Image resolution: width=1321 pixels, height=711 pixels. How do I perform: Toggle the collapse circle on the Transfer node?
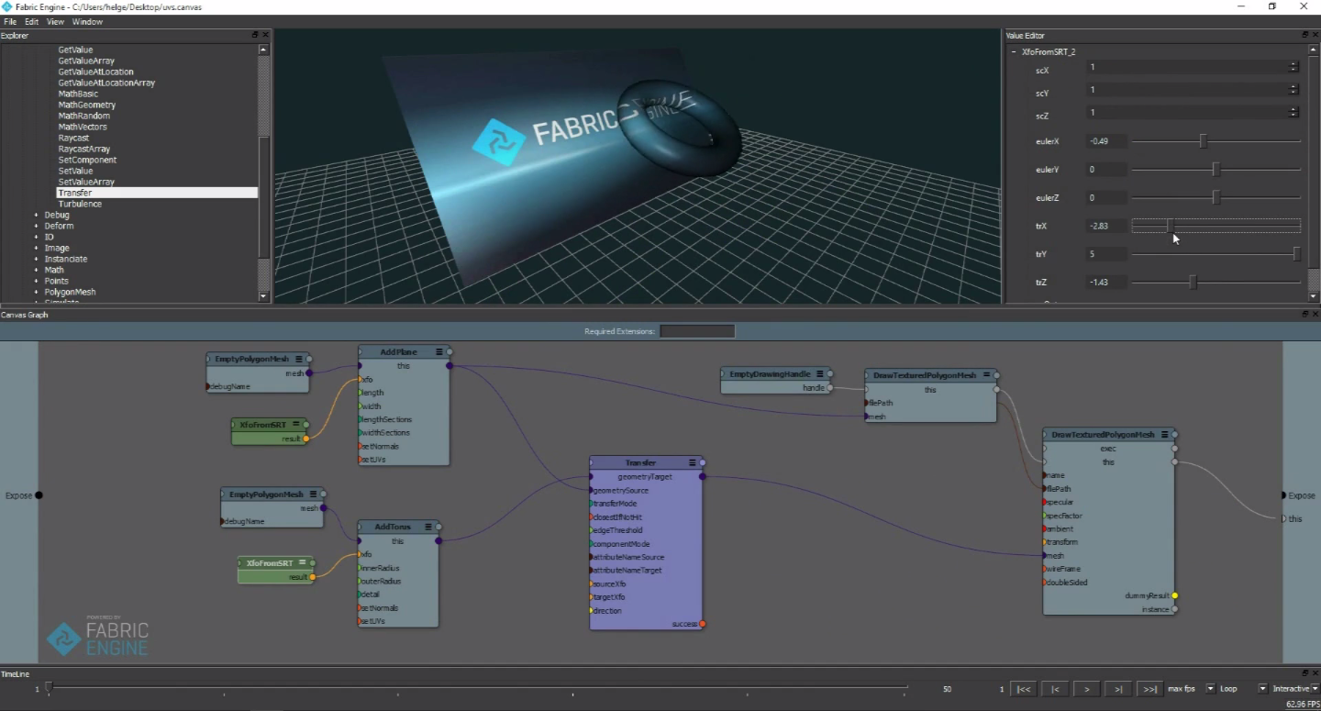click(703, 462)
